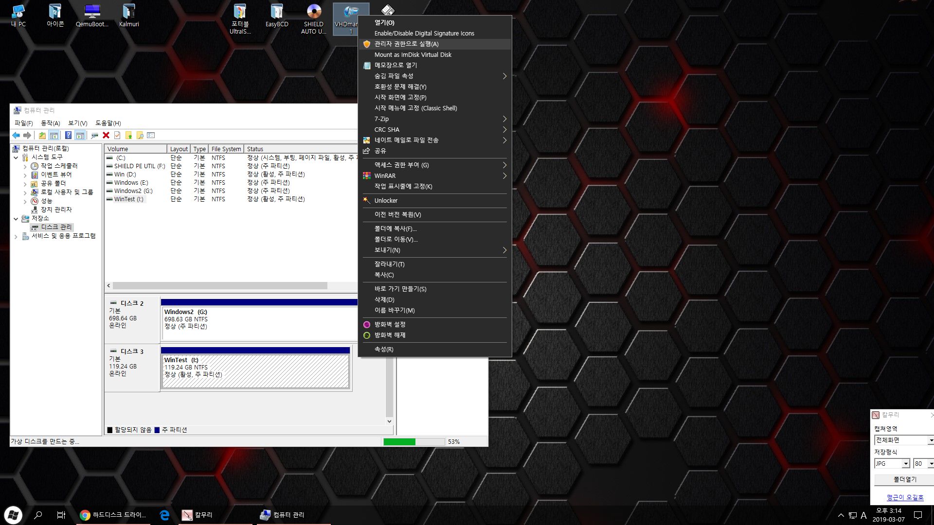This screenshot has width=934, height=525.
Task: Follow the 맹근이 오길호 link
Action: 905,497
